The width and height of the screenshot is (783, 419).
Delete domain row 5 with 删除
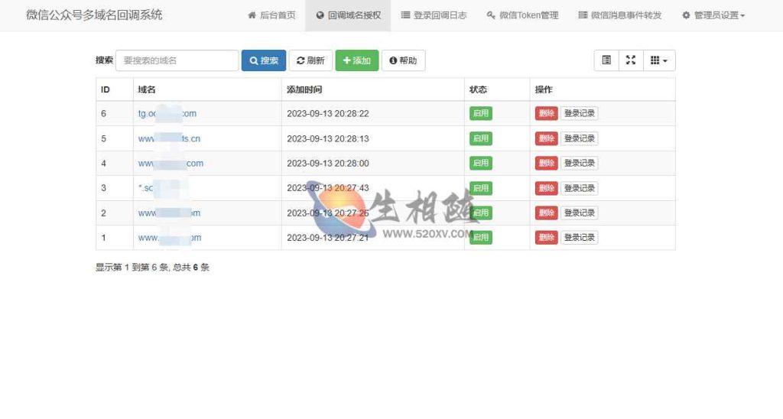click(546, 138)
